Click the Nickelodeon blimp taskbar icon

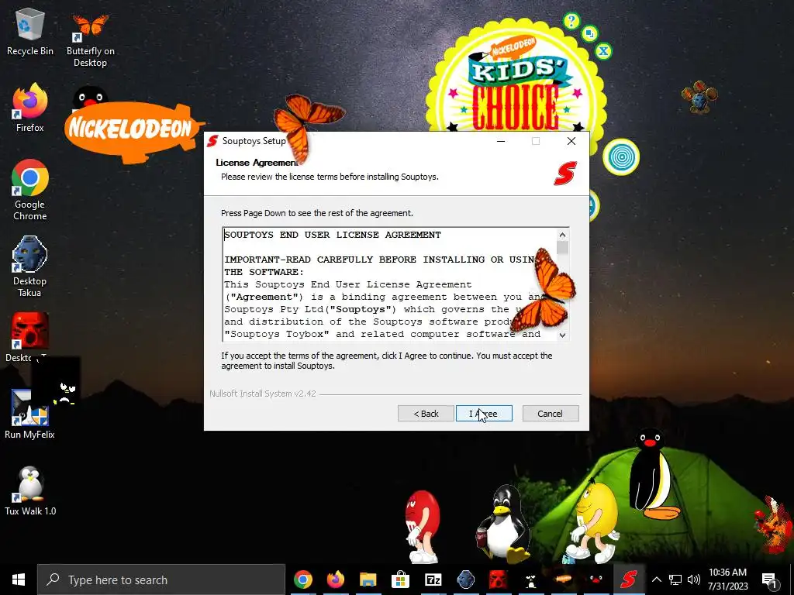[563, 580]
